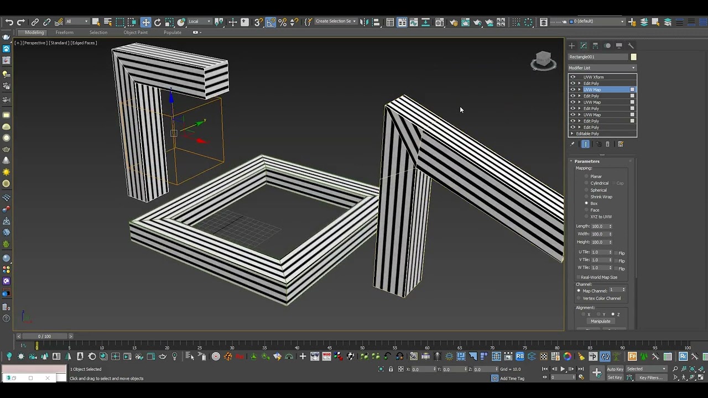Click the Remove Modifier trash icon
The width and height of the screenshot is (708, 398).
coord(608,144)
